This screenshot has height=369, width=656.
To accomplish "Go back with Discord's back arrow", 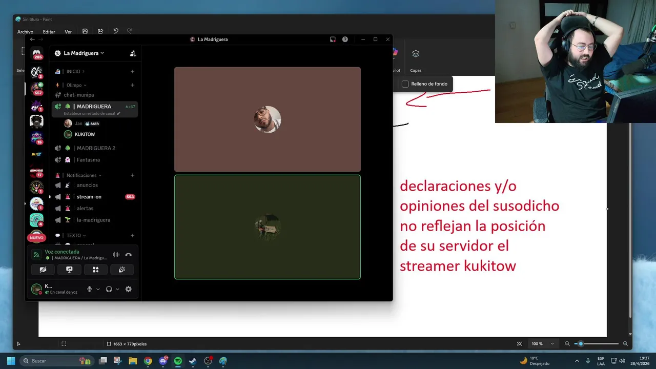I will (x=32, y=39).
